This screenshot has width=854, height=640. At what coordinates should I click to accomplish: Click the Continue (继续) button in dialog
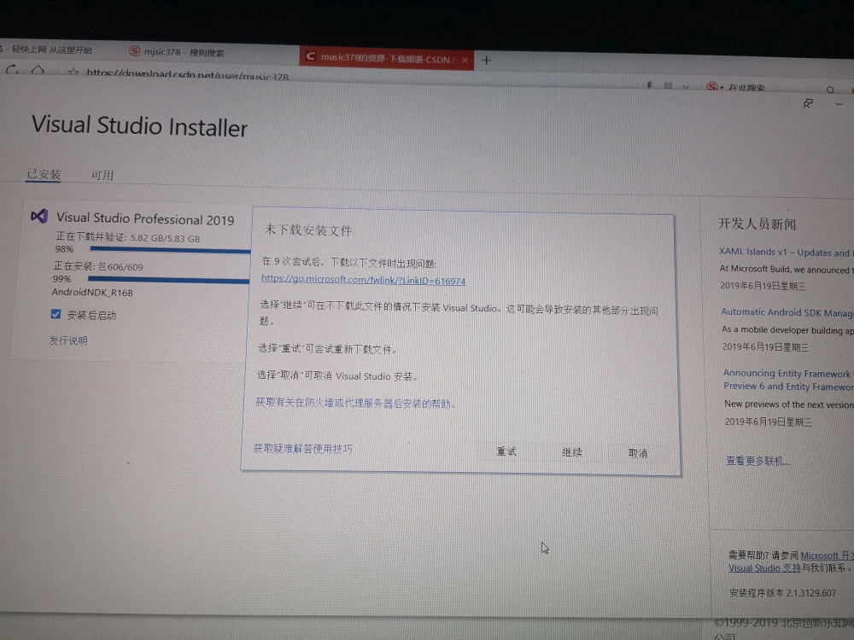tap(572, 452)
